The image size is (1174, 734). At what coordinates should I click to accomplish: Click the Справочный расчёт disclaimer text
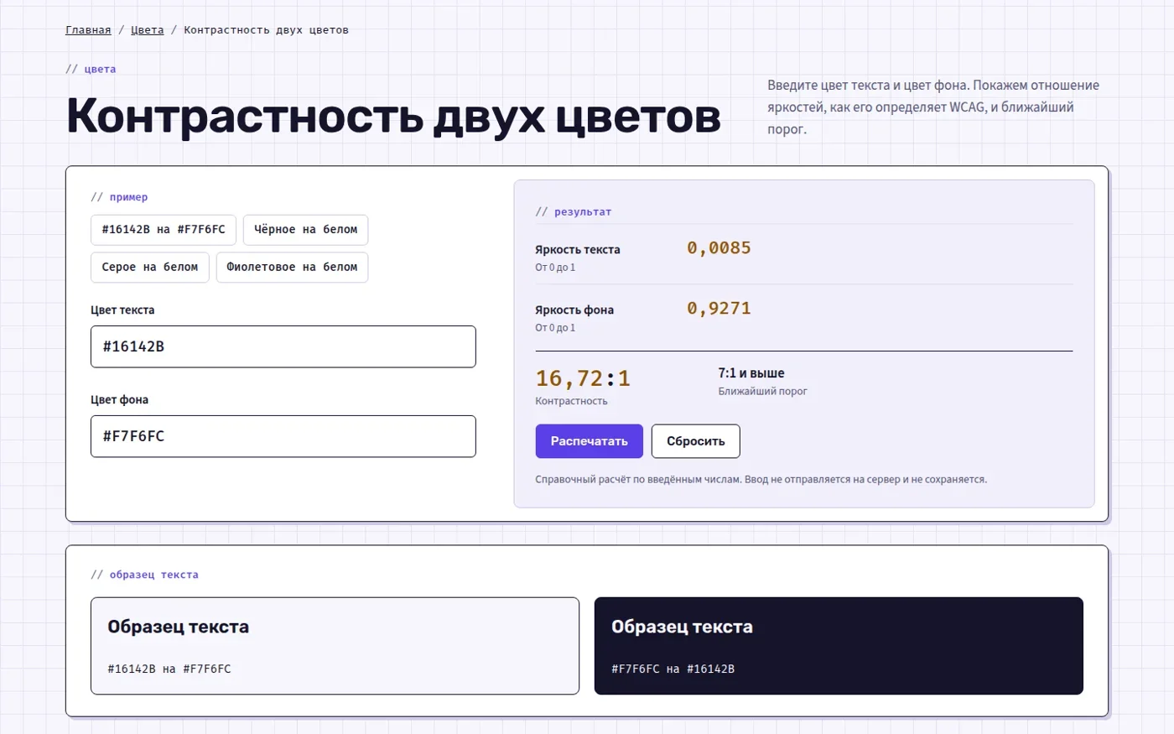pos(761,480)
